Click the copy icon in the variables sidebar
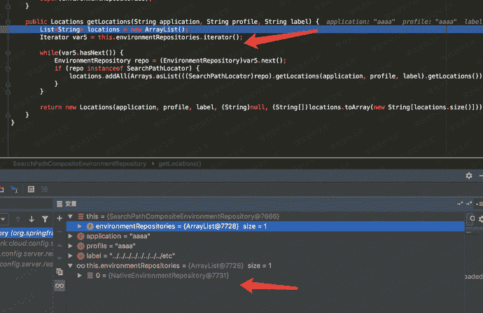 point(61,271)
